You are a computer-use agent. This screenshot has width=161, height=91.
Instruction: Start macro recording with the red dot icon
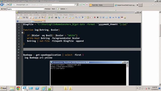click(95, 17)
